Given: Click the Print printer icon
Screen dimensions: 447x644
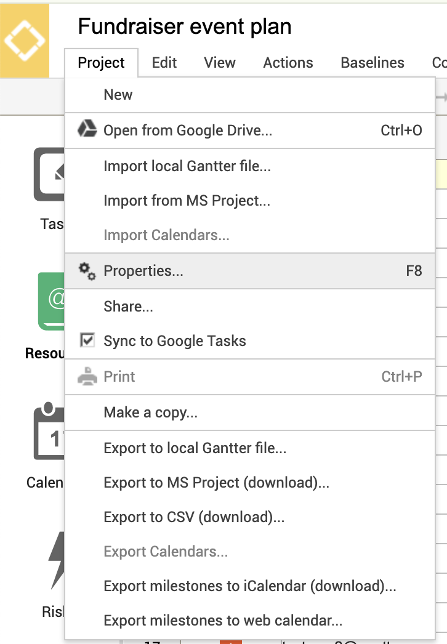Looking at the screenshot, I should pos(87,376).
